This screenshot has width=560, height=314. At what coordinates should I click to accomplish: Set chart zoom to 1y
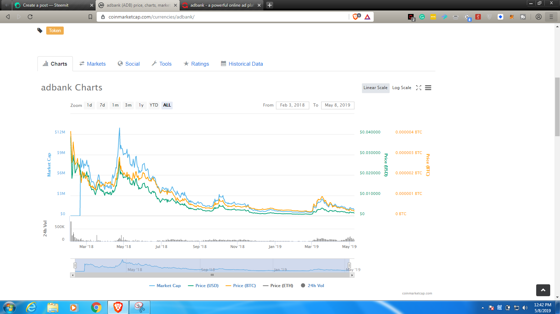pos(141,105)
